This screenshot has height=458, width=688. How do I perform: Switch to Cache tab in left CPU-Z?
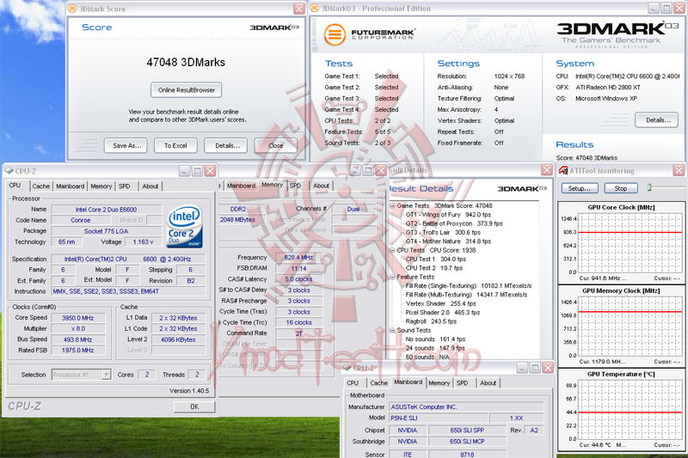point(40,186)
